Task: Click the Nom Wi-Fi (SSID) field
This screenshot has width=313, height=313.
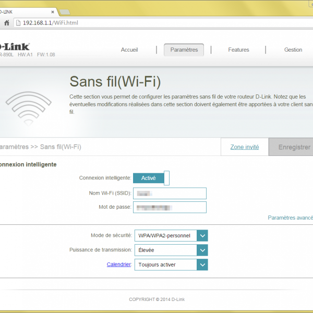Action: [x=170, y=194]
